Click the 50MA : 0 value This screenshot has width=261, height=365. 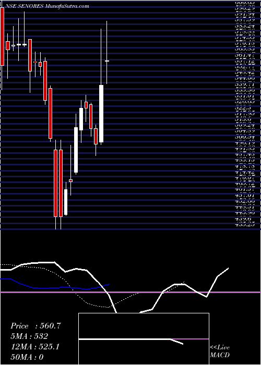coord(27,357)
